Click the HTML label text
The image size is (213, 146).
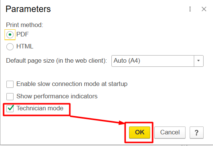point(25,46)
